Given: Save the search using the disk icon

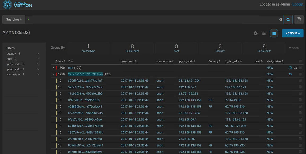Looking at the screenshot, I should [x=299, y=19].
